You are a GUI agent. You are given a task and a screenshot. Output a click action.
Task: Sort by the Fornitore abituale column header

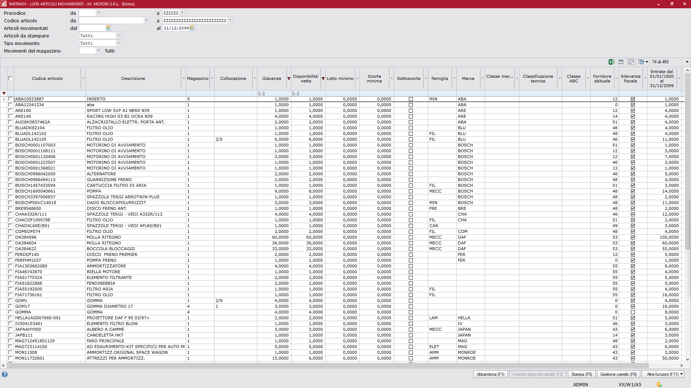click(x=602, y=78)
